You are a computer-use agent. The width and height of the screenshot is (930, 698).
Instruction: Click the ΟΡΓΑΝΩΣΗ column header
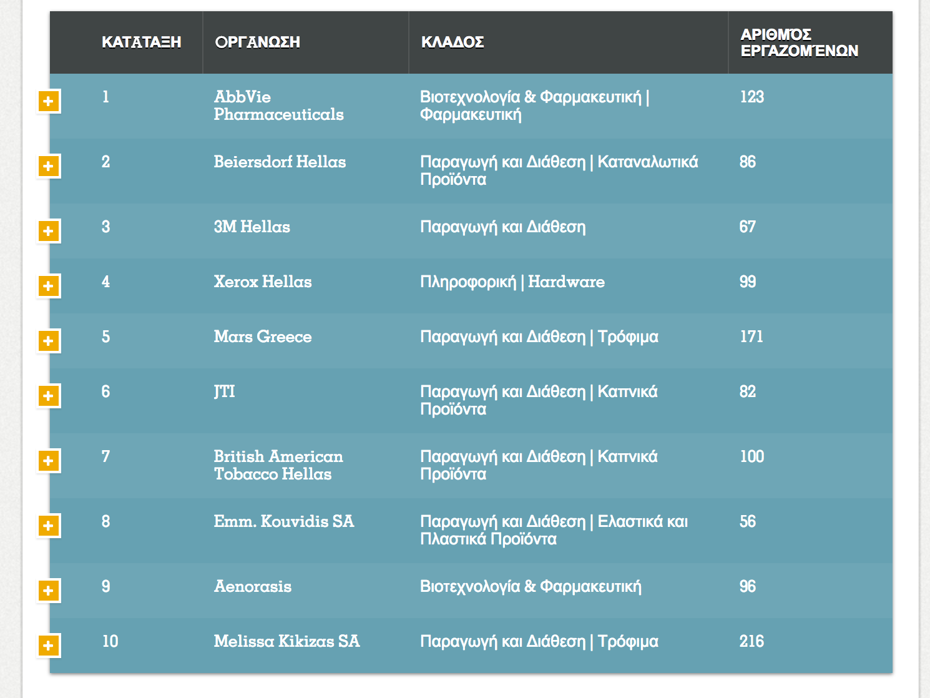(257, 42)
